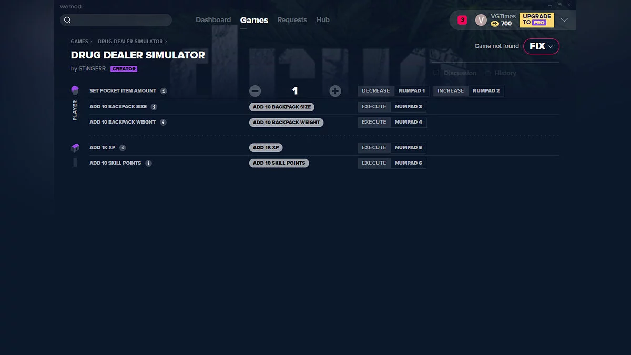Image resolution: width=631 pixels, height=355 pixels.
Task: Click the info icon next to Add 10 Backpack Weight
Action: [x=163, y=122]
